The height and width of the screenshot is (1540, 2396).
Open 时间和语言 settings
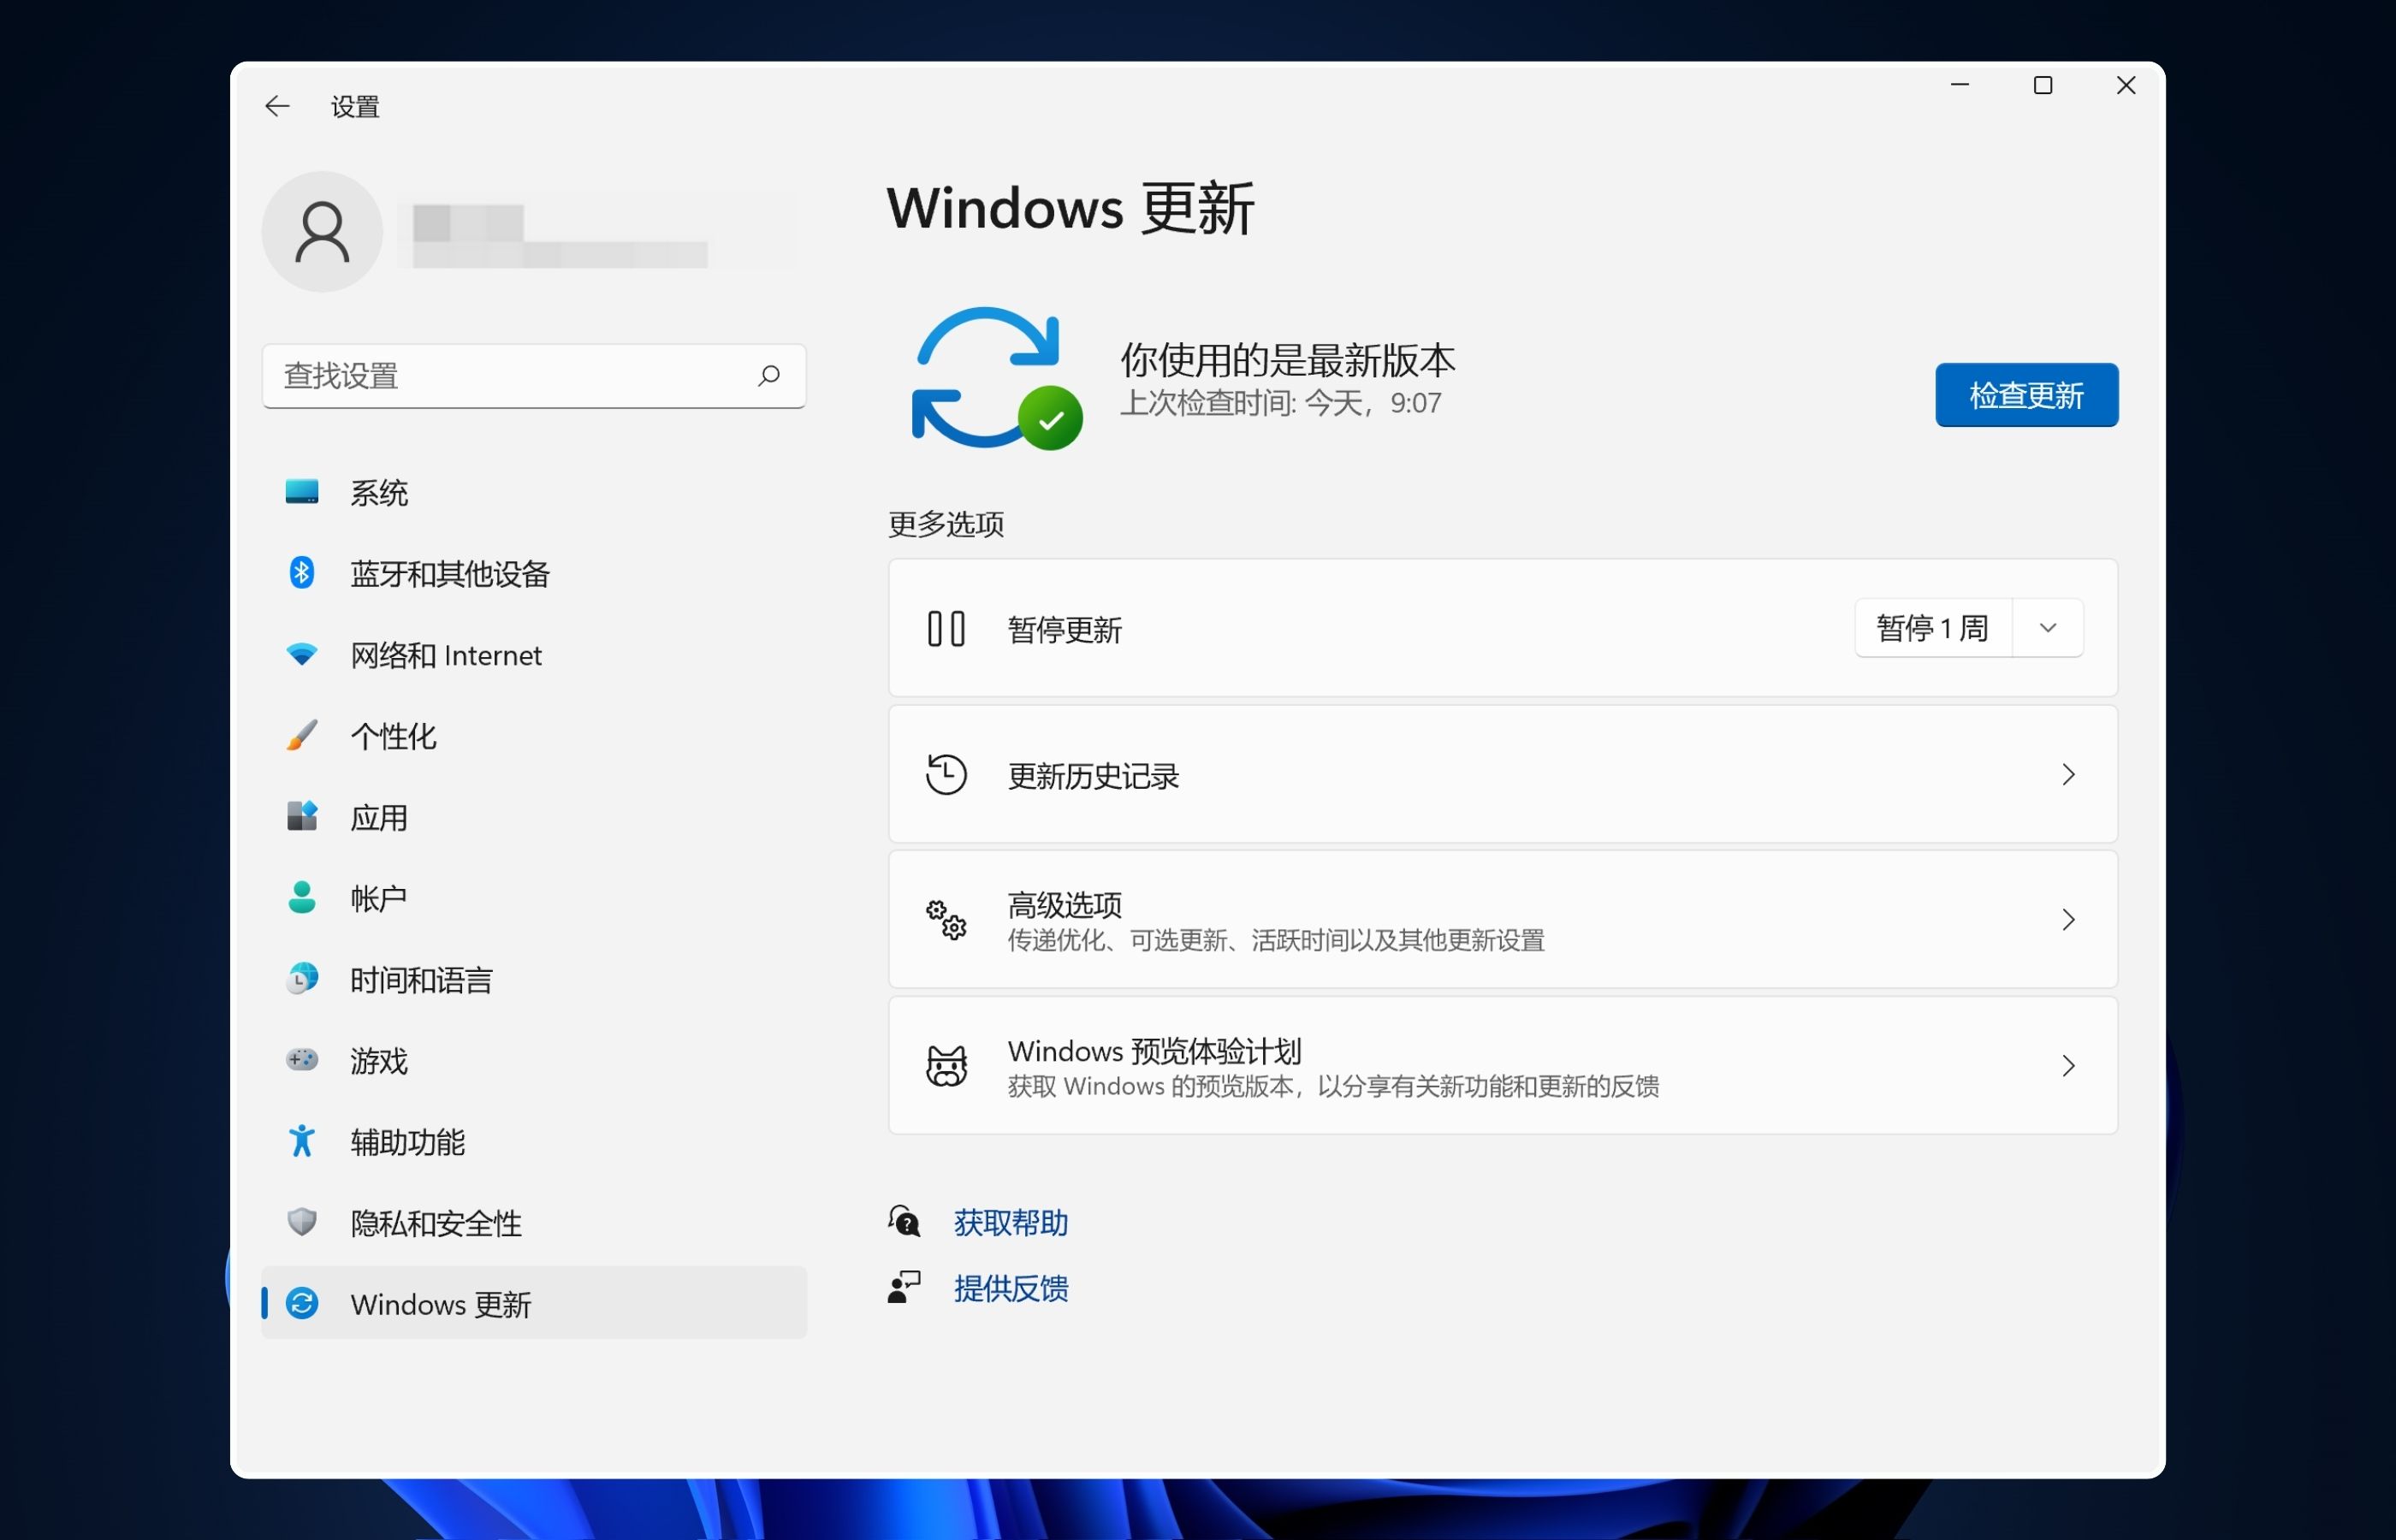[x=534, y=978]
